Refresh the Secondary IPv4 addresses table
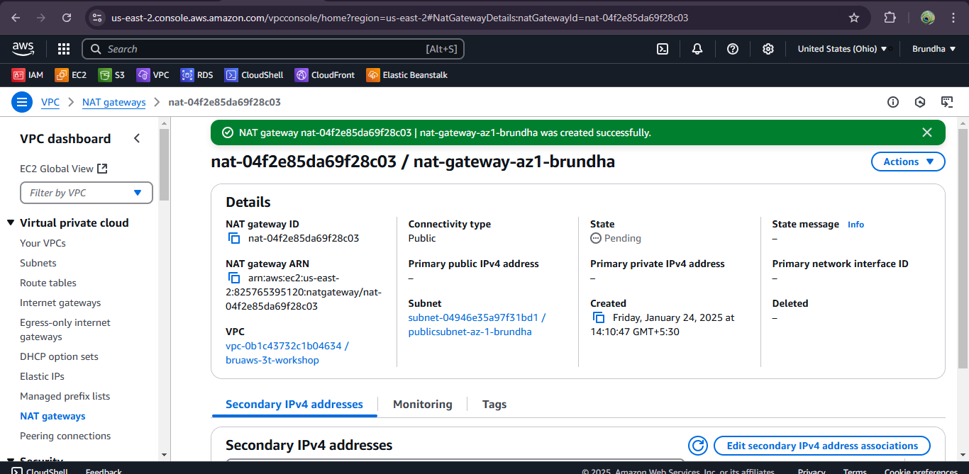The width and height of the screenshot is (969, 474). [x=698, y=446]
